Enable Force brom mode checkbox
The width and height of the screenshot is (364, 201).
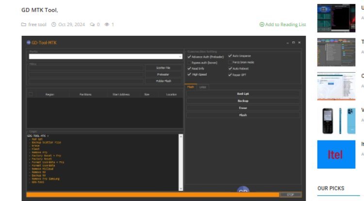click(x=230, y=62)
